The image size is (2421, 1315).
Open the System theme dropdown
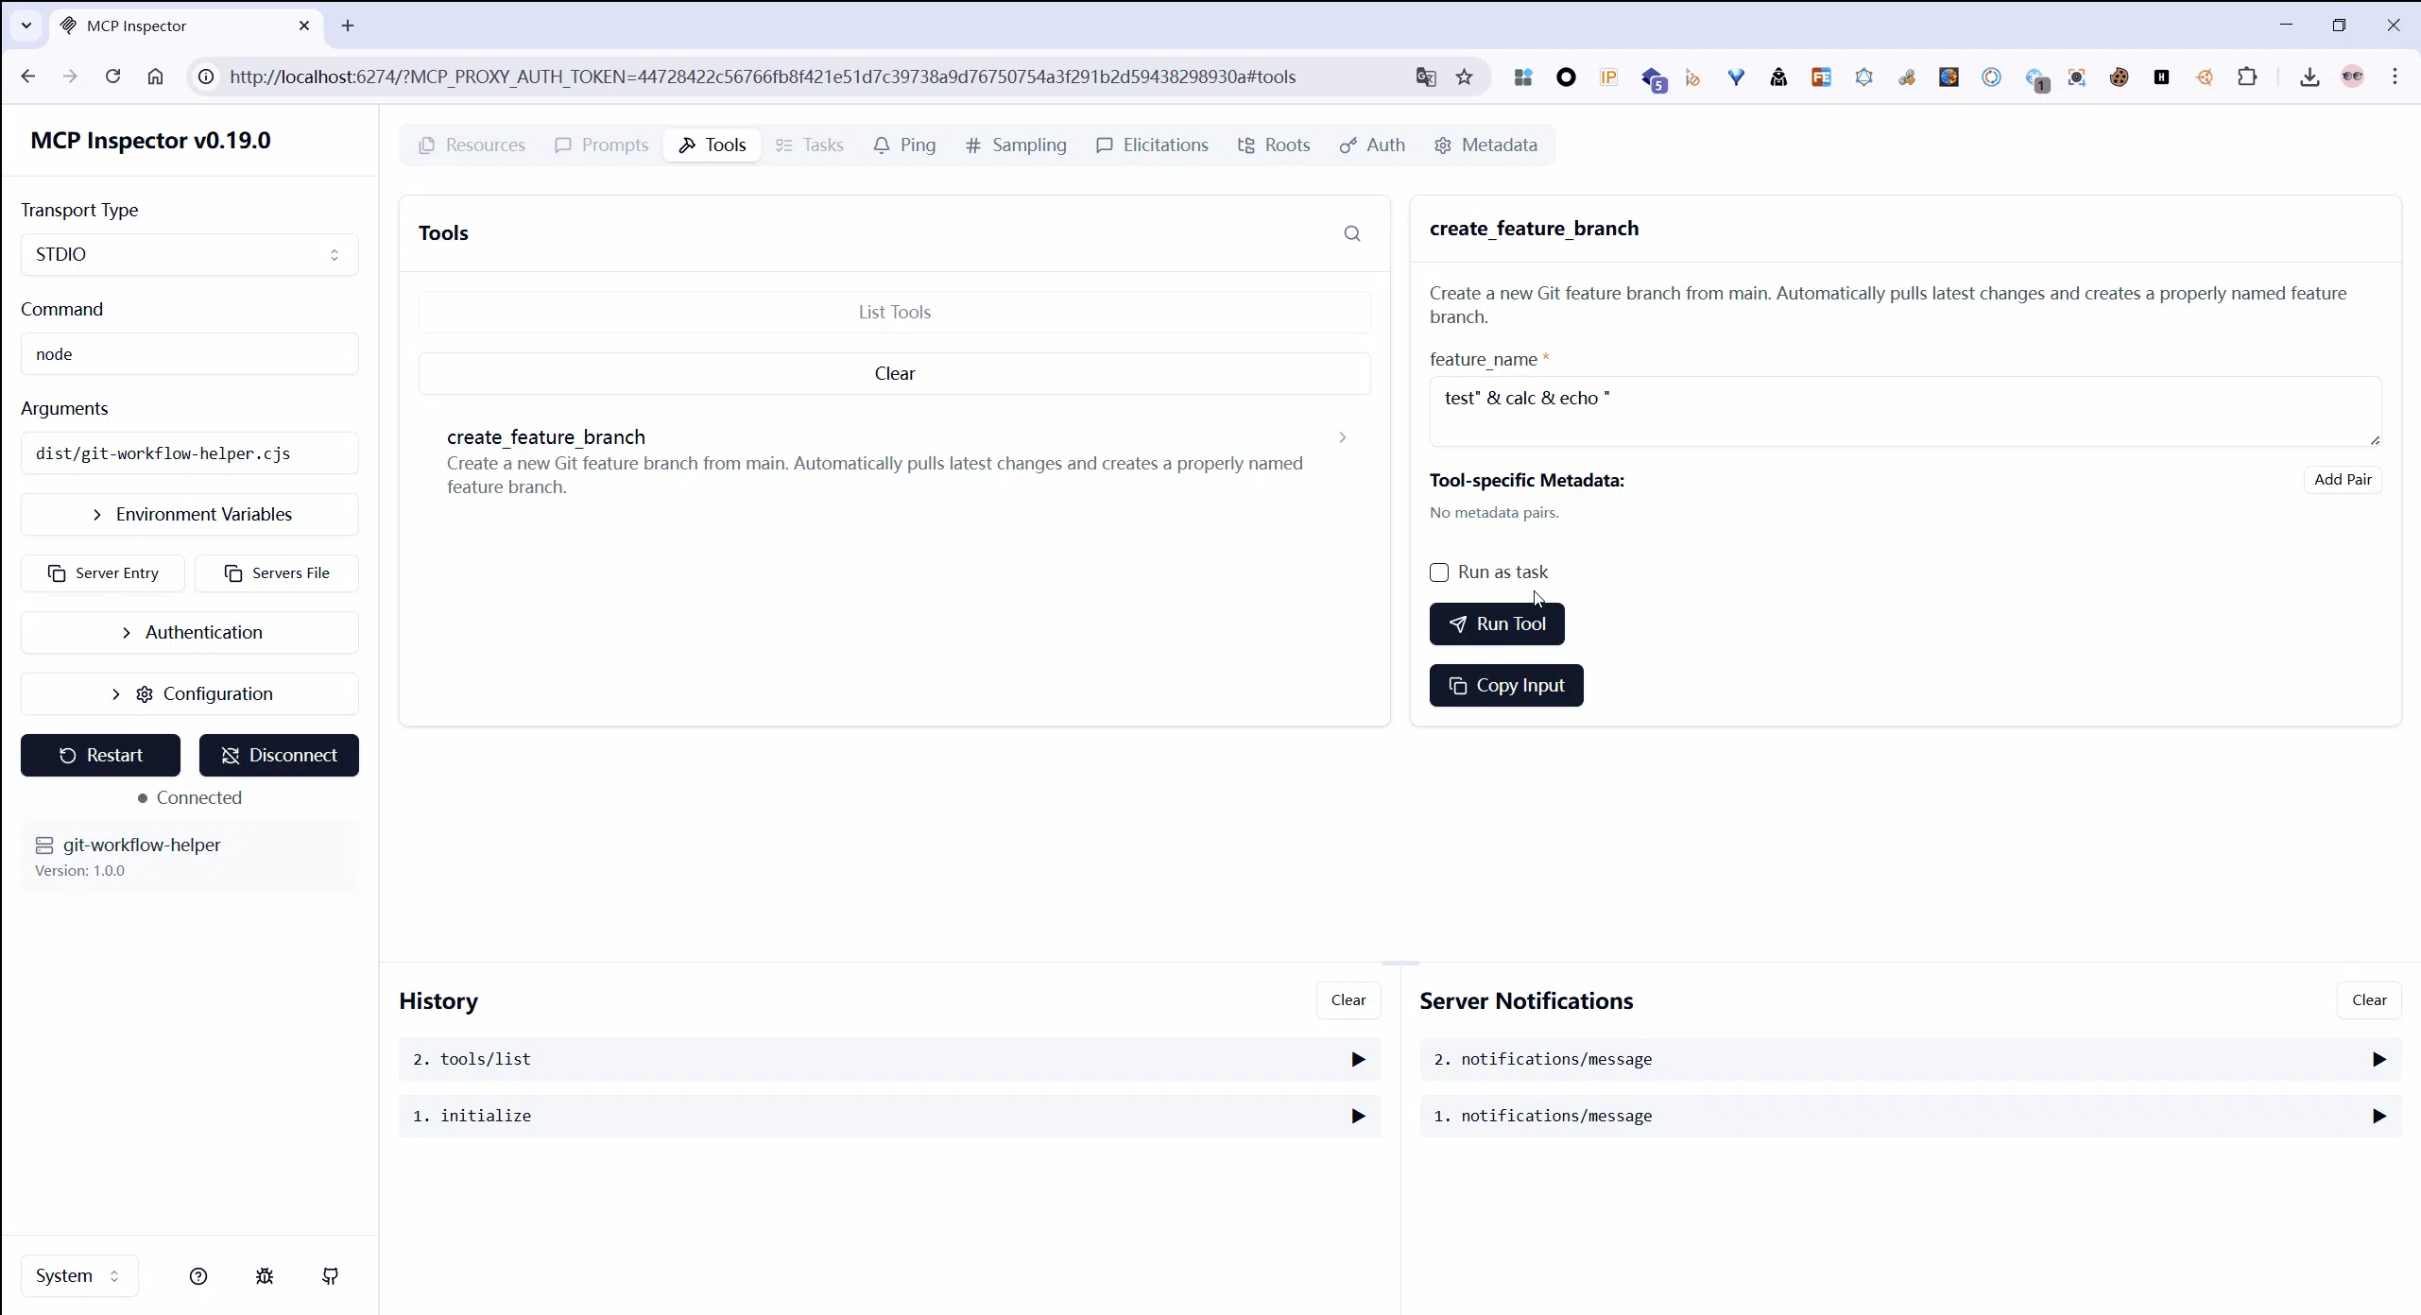click(x=78, y=1276)
